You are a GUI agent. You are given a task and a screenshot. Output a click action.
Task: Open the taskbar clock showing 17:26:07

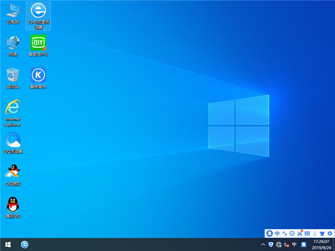[x=321, y=245]
